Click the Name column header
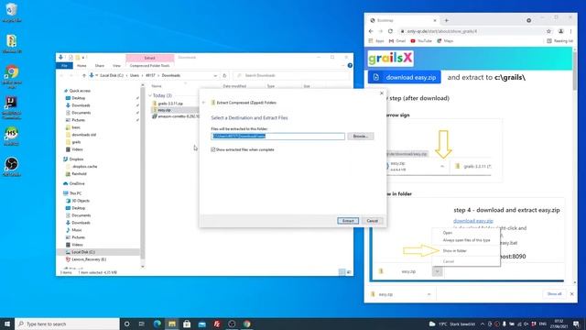The image size is (586, 330). 157,86
